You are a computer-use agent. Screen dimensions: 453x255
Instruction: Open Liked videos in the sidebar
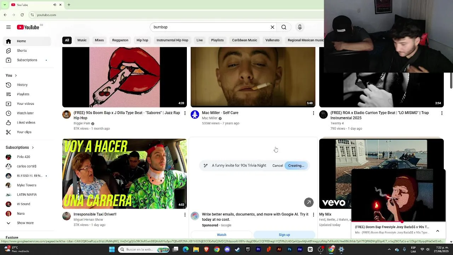[27, 123]
